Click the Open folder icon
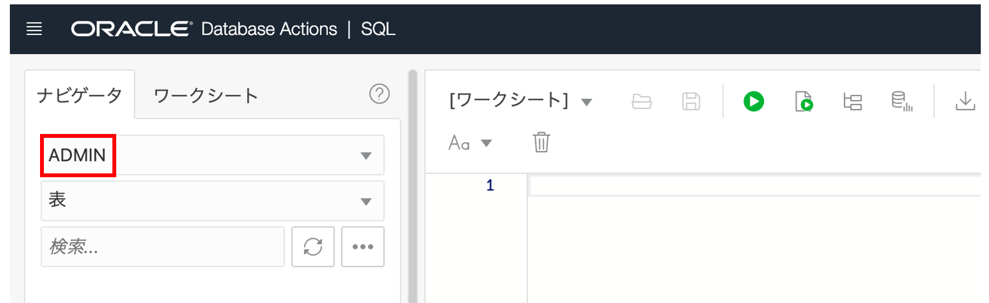Viewport: 989px width, 303px height. (641, 102)
